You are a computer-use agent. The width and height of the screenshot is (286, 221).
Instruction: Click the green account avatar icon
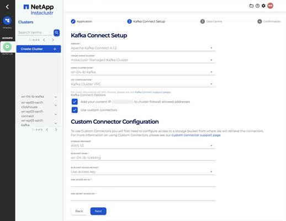[x=7, y=47]
